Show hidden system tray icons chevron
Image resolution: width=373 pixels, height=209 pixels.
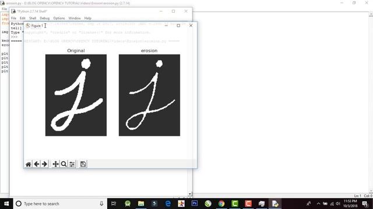[319, 204]
